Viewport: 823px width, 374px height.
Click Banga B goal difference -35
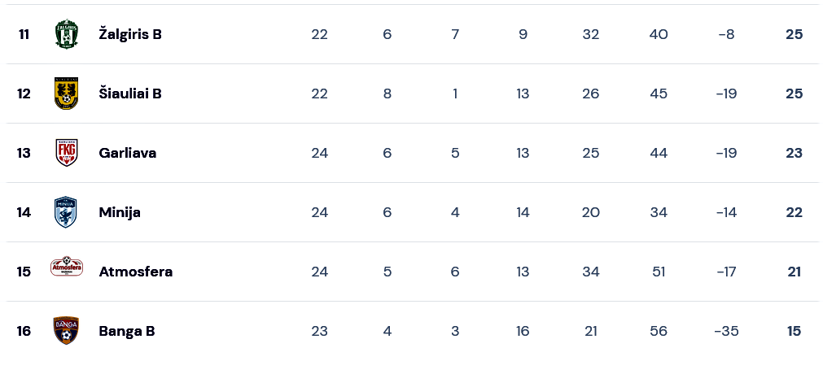point(726,331)
